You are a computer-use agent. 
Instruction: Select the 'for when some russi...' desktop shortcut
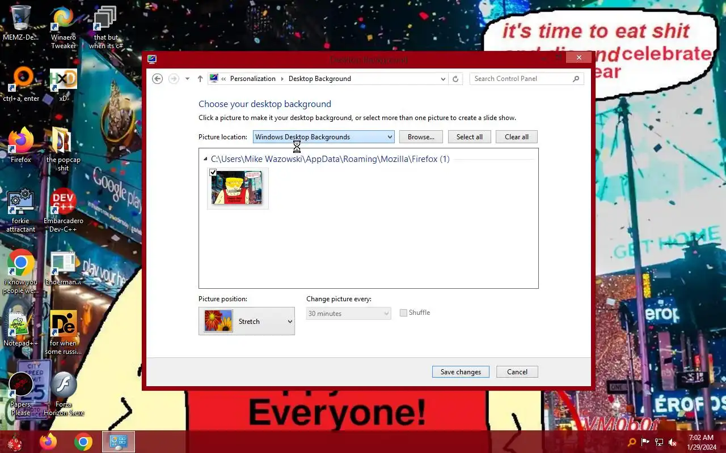tap(63, 333)
